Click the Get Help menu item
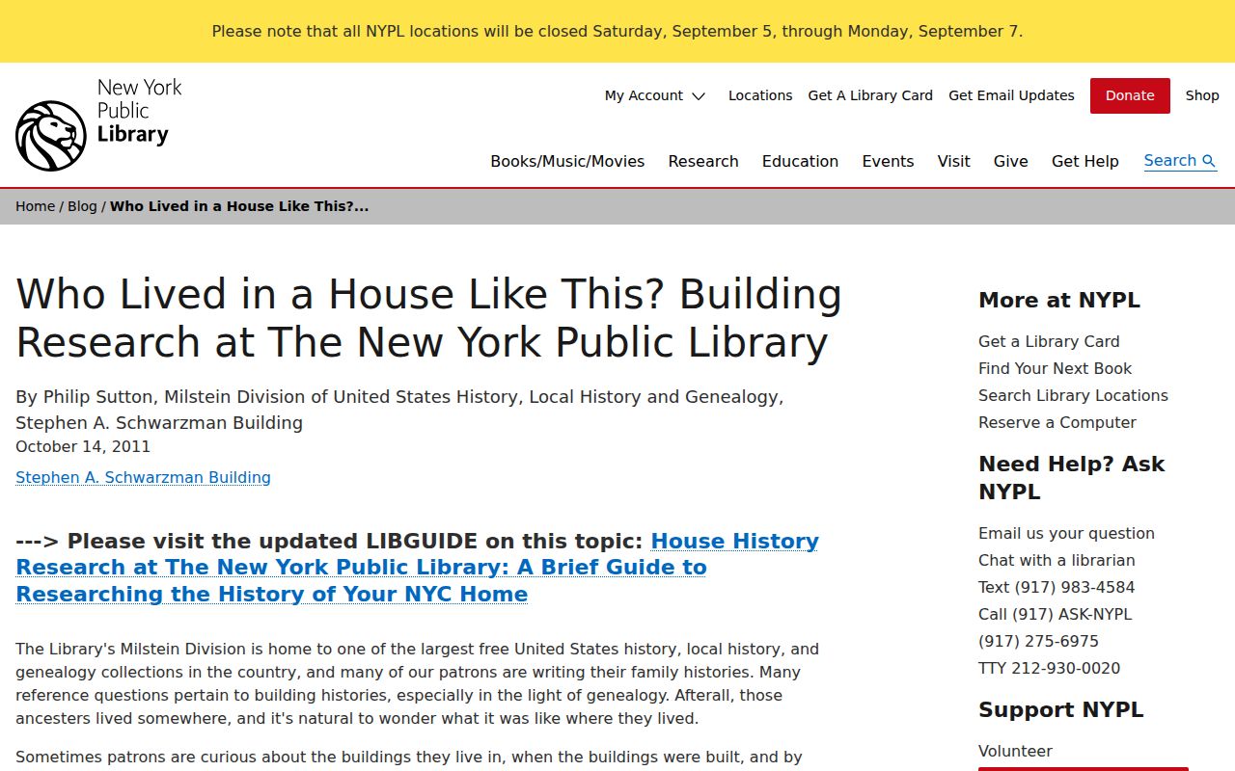Image resolution: width=1235 pixels, height=771 pixels. tap(1085, 161)
